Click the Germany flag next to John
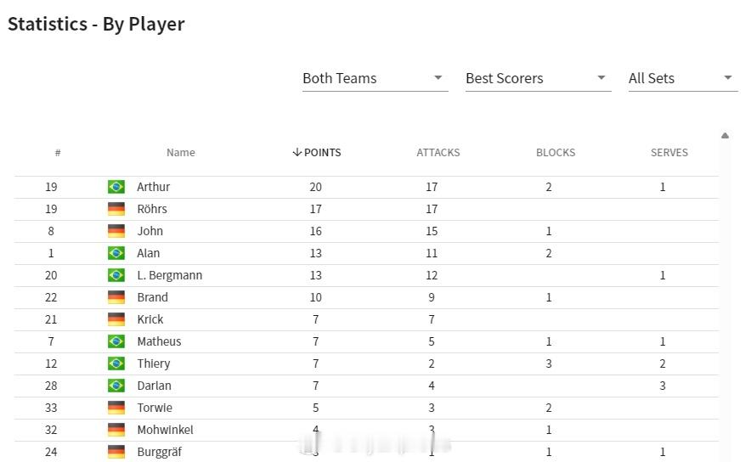This screenshot has height=462, width=751. 116,231
